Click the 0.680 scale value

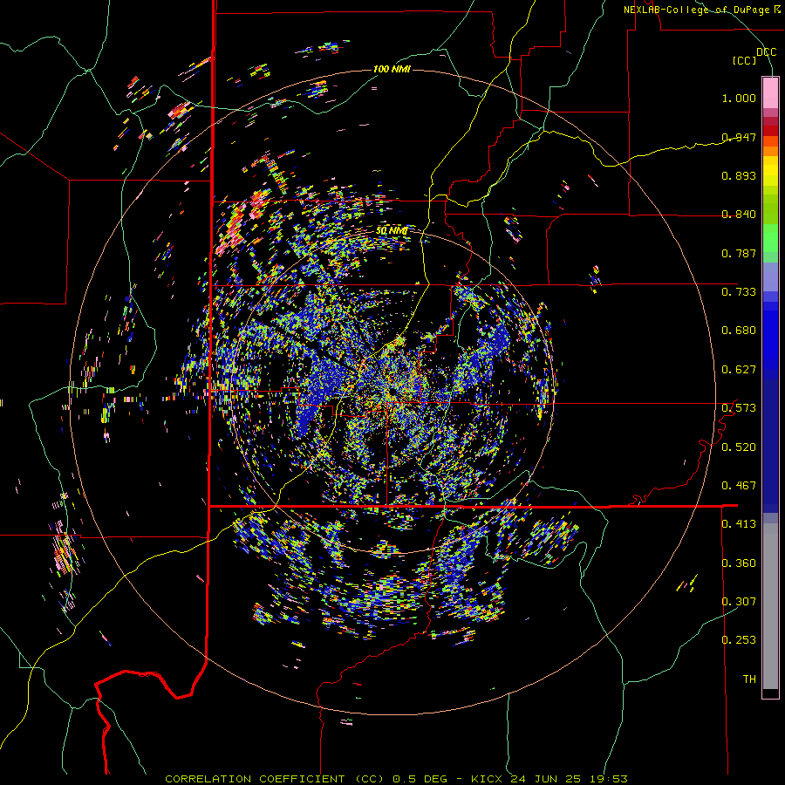point(739,331)
